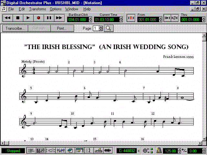
Task: Click the From field 001:01:000
Action: [x=148, y=19]
